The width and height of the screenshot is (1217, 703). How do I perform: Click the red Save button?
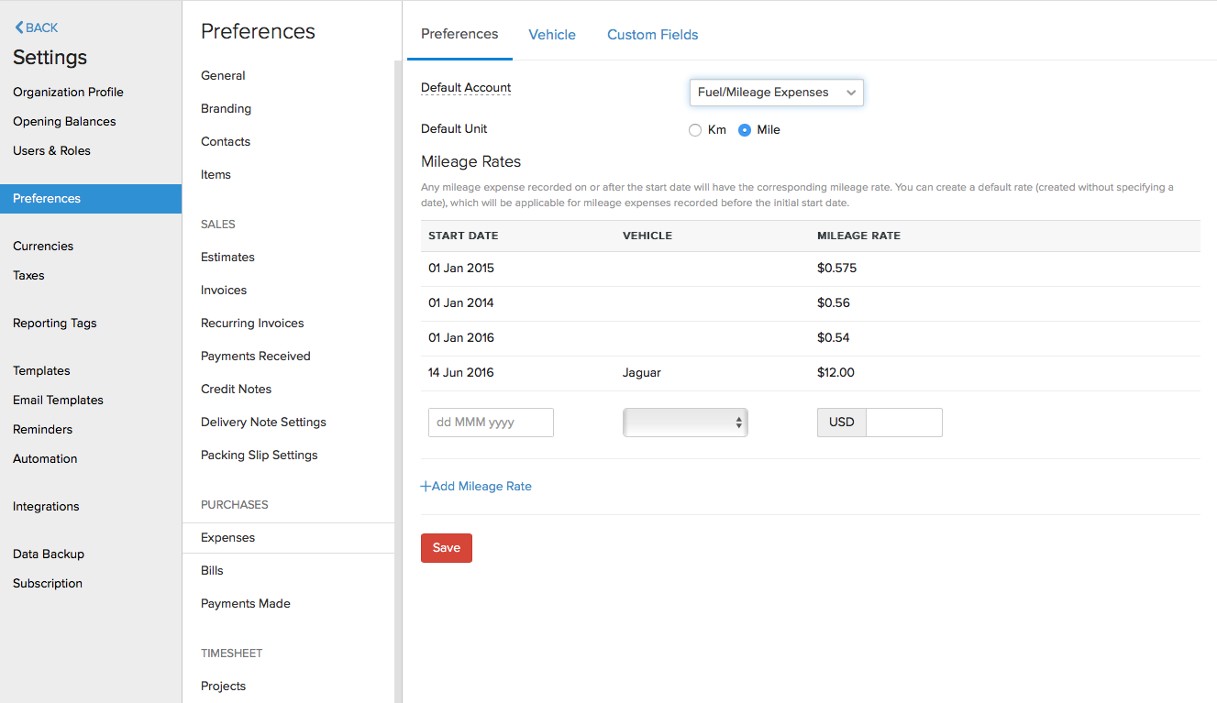tap(446, 548)
